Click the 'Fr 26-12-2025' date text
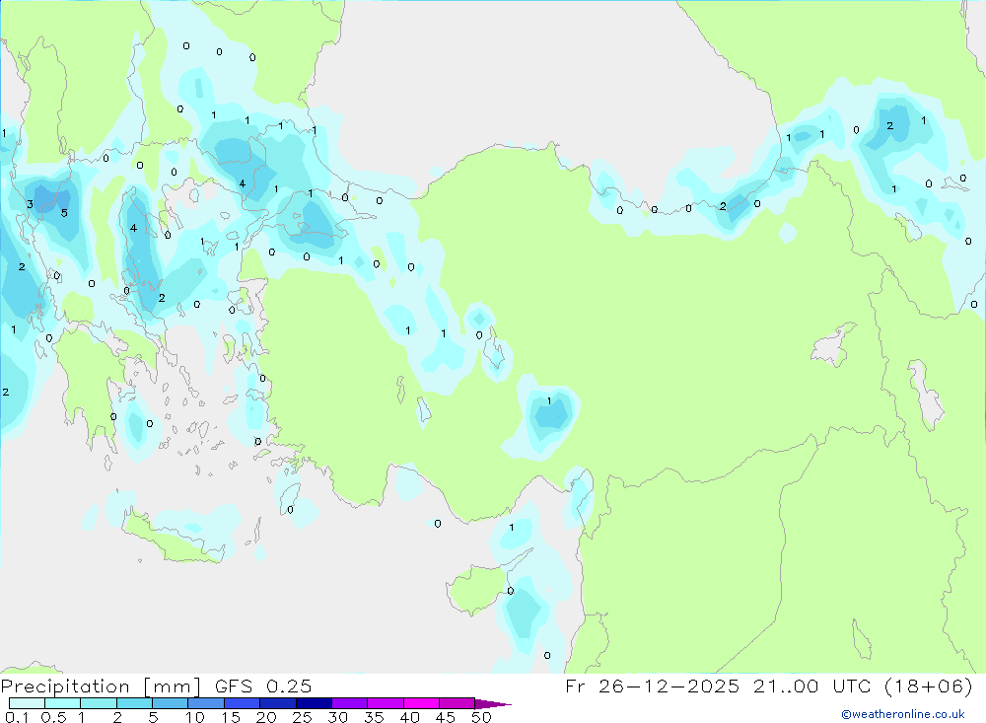This screenshot has height=723, width=986. (652, 687)
